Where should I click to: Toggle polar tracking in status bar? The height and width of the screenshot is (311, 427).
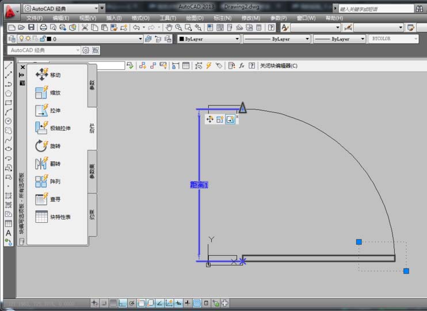(x=132, y=303)
